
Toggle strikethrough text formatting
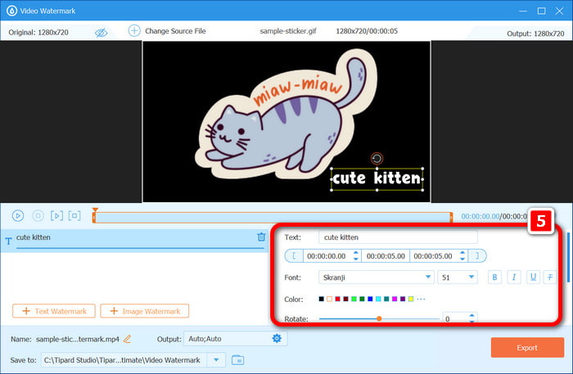click(x=550, y=277)
